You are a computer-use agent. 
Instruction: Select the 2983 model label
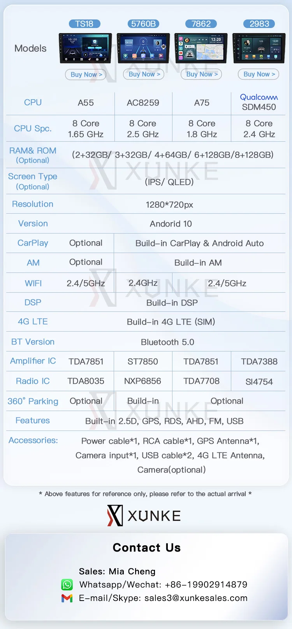point(259,24)
